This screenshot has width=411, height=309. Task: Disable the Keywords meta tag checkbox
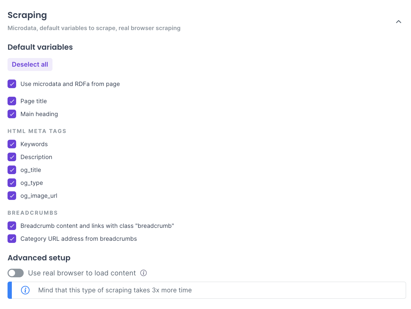(x=12, y=144)
